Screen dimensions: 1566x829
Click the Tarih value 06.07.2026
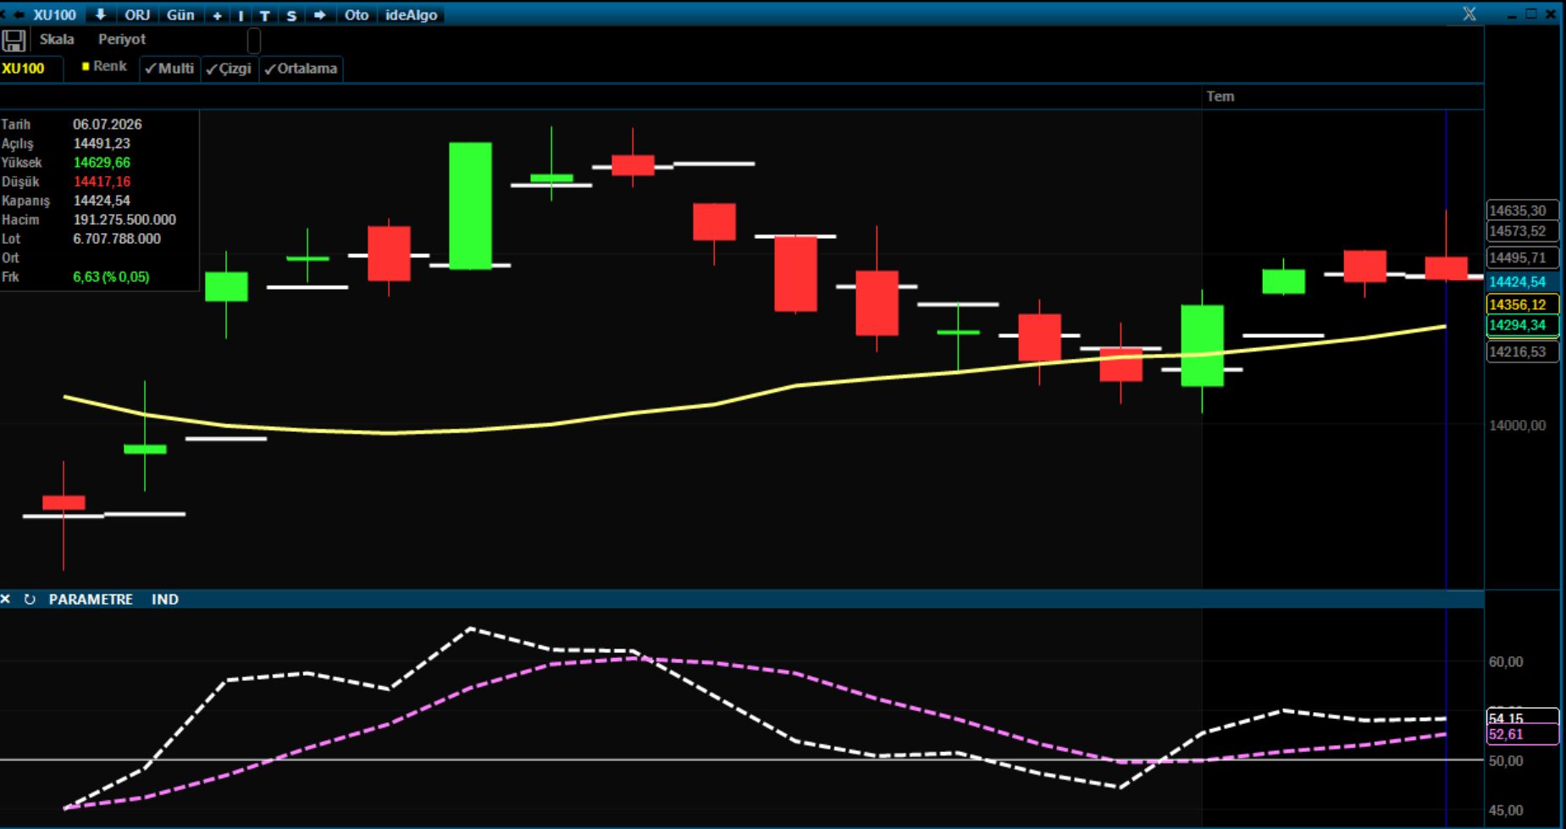point(108,124)
